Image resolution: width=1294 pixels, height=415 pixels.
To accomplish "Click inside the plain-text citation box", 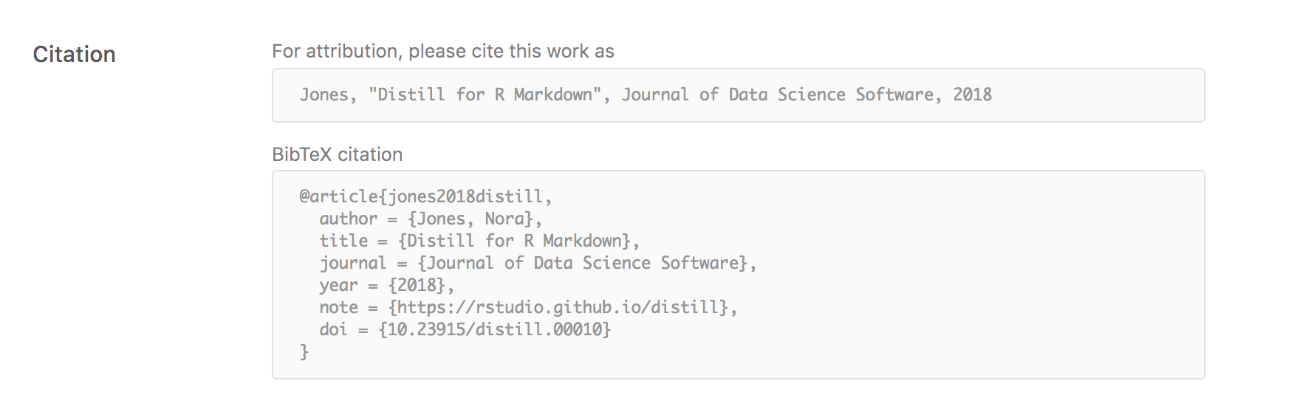I will pyautogui.click(x=1093, y=96).
